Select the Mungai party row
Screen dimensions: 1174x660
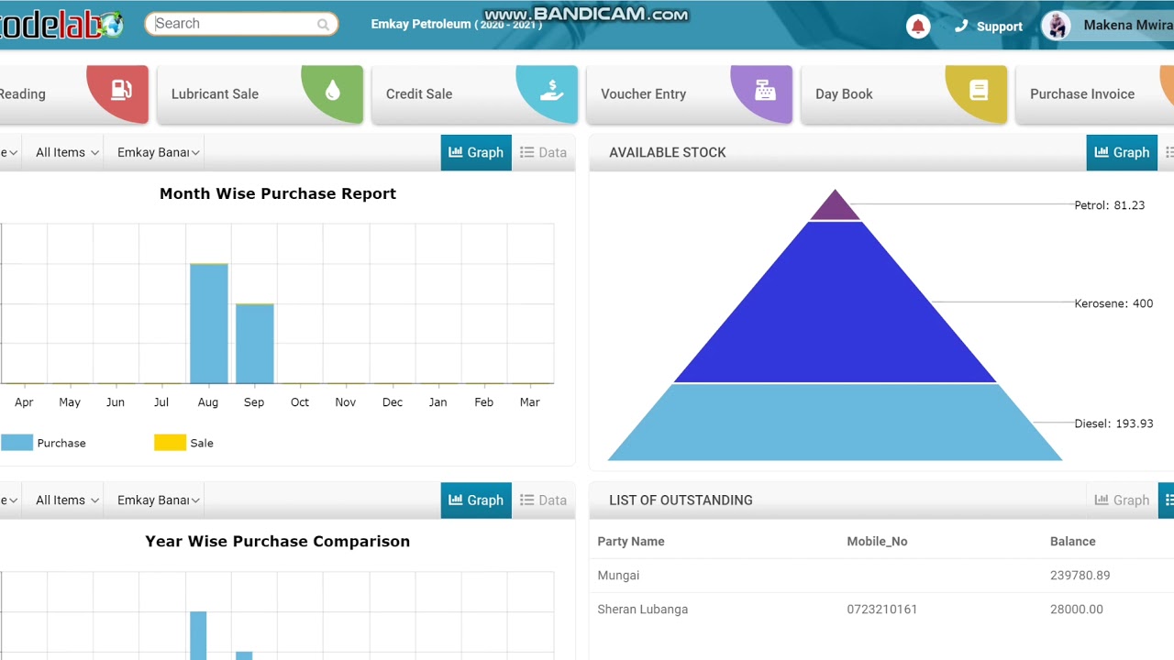click(881, 576)
